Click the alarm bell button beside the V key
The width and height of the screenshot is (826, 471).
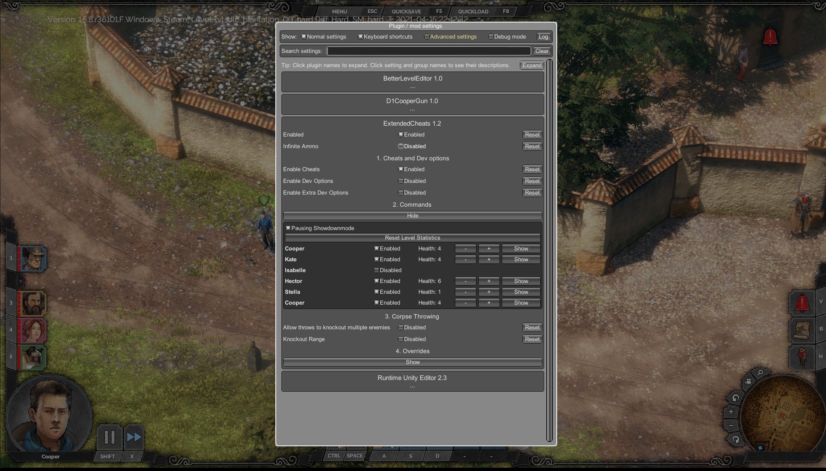[x=802, y=302]
